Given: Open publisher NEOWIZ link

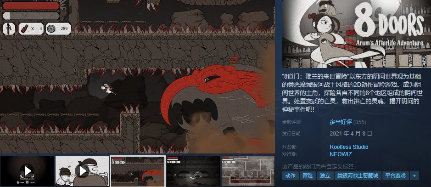Looking at the screenshot, I should click(x=340, y=154).
